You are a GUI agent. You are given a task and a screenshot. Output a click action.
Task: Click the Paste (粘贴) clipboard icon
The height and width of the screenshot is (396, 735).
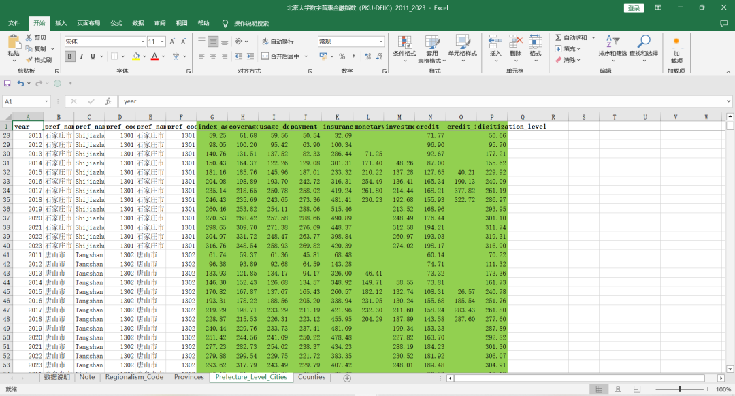(x=14, y=43)
